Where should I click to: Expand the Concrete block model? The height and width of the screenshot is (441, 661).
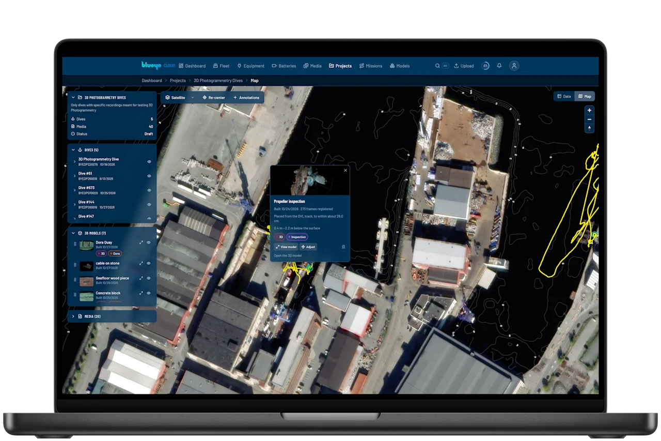point(141,293)
